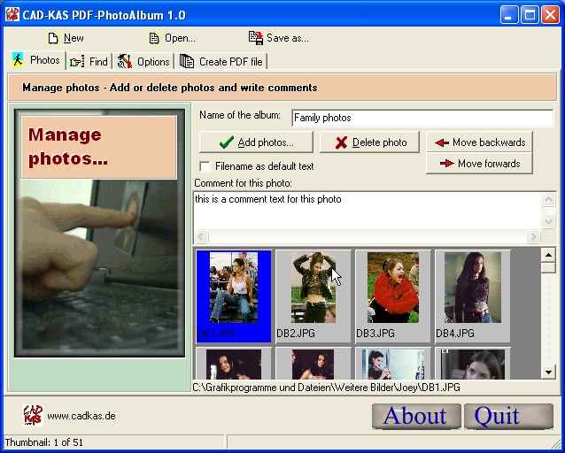565x453 pixels.
Task: Click the comment box scroll right arrow
Action: point(533,237)
